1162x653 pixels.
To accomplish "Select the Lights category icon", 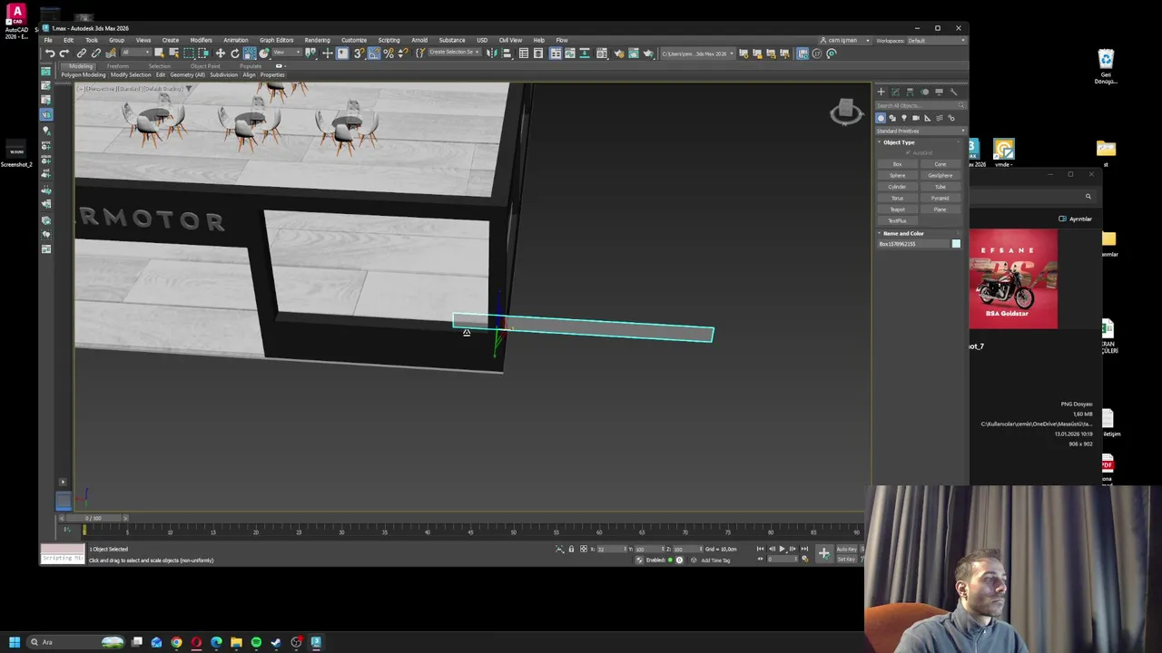I will [904, 118].
